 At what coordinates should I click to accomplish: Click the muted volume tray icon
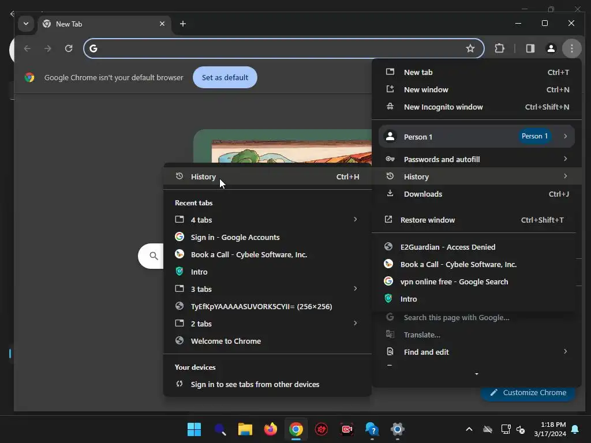click(x=521, y=429)
